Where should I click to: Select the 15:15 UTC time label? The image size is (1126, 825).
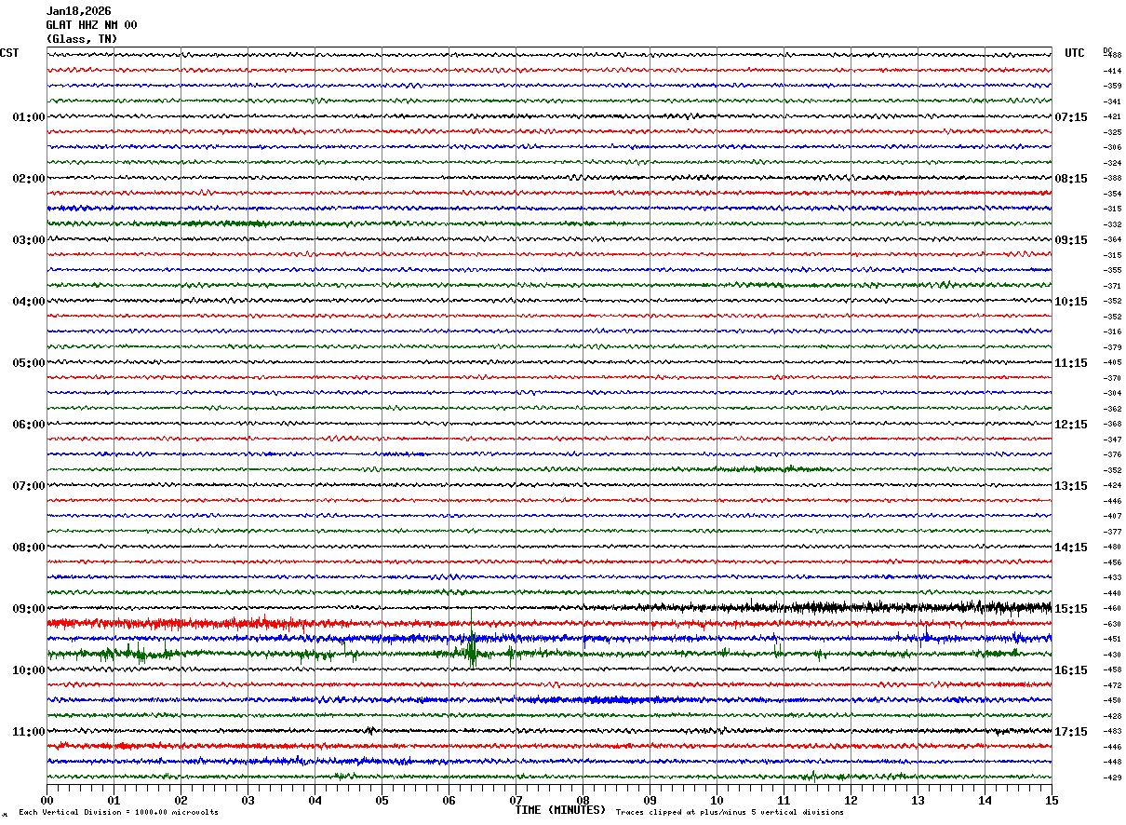[x=1070, y=609]
